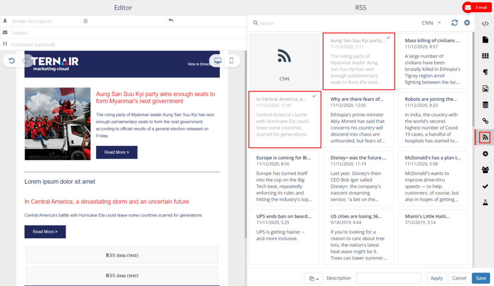Select the UPS ends ban on beard card
The image size is (494, 286).
coord(284,237)
